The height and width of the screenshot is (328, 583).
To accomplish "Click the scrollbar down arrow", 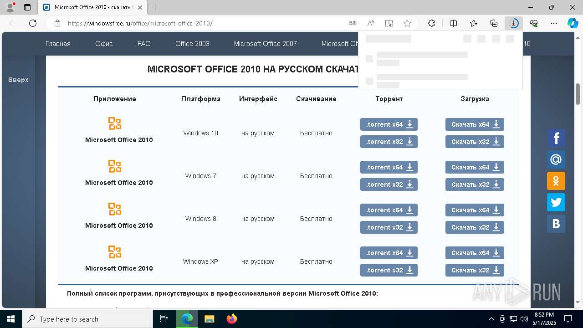I will (578, 302).
